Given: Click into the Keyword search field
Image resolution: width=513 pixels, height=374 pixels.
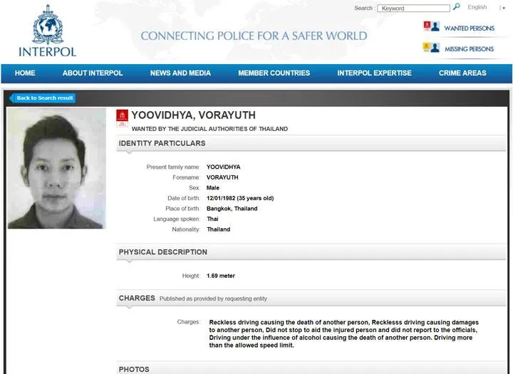Looking at the screenshot, I should tap(413, 9).
